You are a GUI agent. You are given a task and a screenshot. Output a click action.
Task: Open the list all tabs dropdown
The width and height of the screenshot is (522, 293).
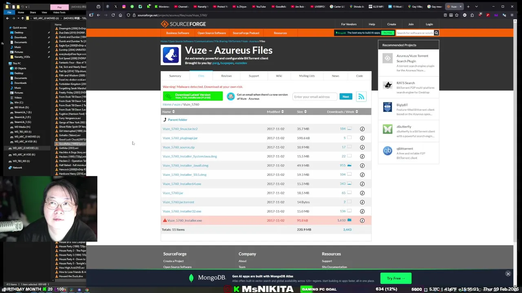pos(476,7)
